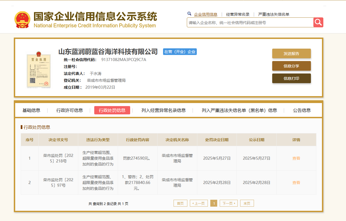
Task: Switch to the 行政许可信息 tab
Action: (70, 110)
